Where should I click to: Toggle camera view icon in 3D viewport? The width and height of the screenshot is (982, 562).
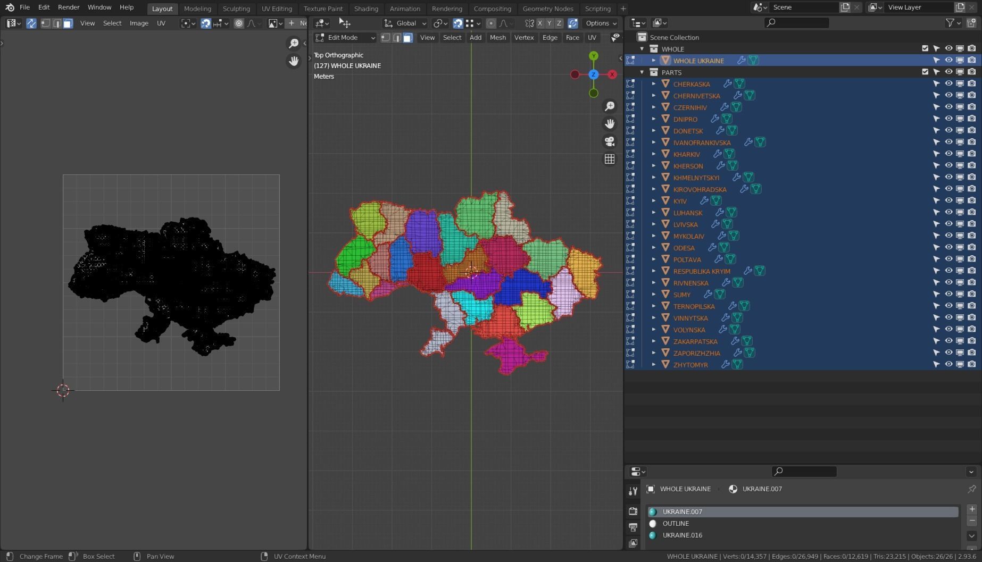click(610, 141)
